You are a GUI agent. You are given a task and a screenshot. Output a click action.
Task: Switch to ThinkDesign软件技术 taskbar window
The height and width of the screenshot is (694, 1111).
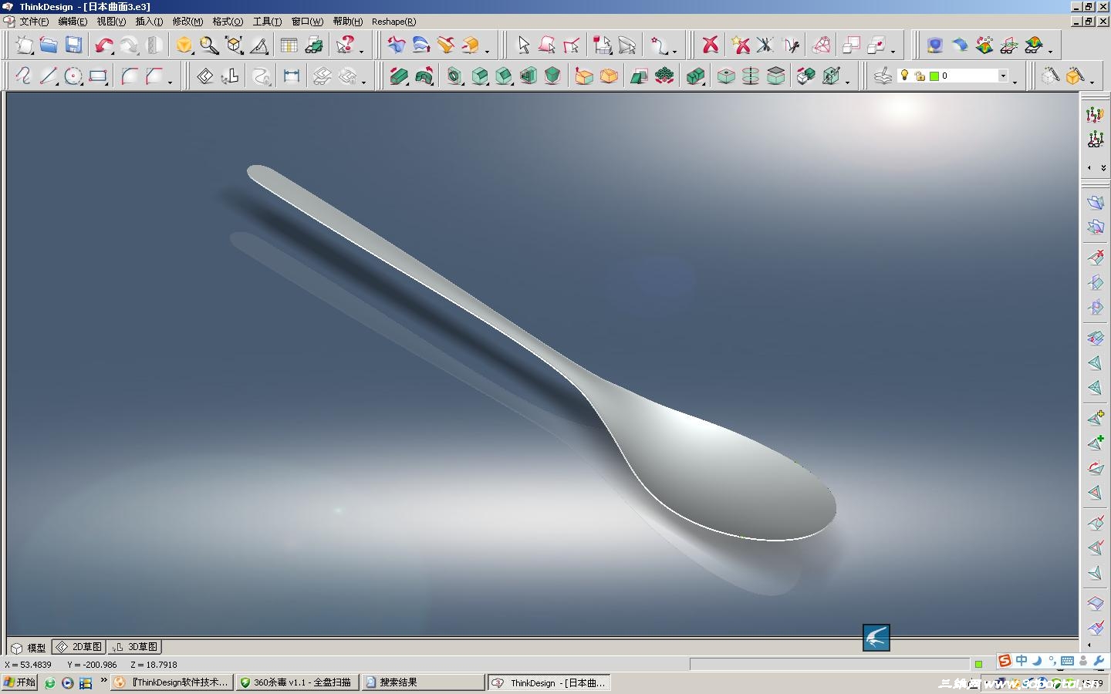pyautogui.click(x=172, y=682)
